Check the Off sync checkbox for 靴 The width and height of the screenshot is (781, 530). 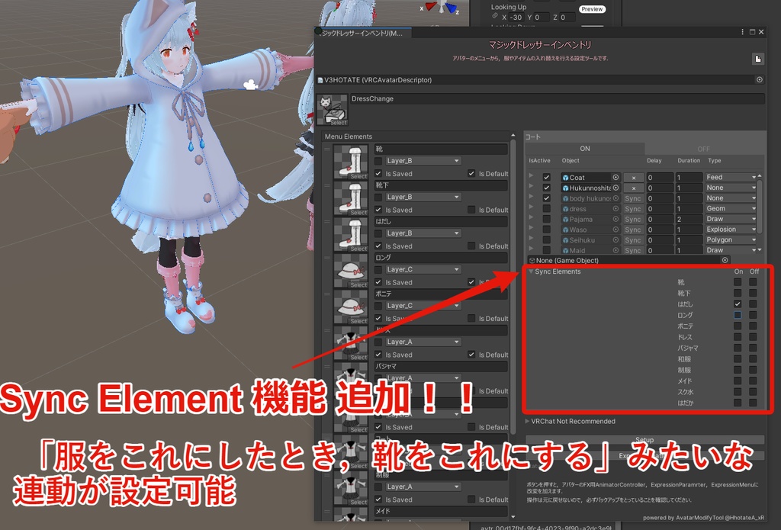point(753,282)
